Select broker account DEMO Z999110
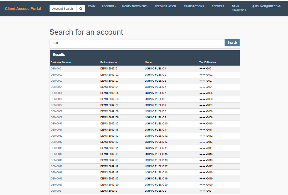This screenshot has width=288, height=195. click(x=109, y=124)
